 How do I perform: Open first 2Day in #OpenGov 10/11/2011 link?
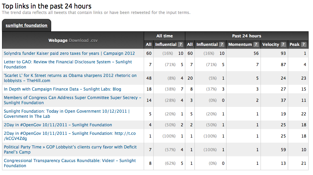point(58,125)
